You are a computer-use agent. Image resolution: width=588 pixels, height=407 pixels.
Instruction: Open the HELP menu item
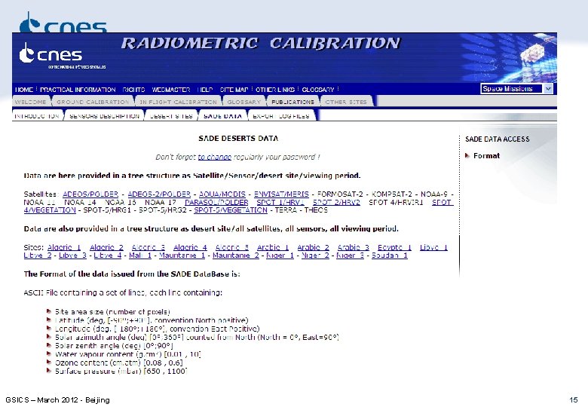click(x=205, y=90)
